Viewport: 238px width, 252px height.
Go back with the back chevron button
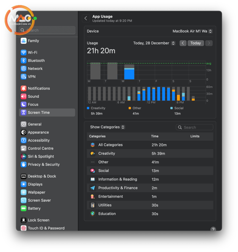(86, 18)
